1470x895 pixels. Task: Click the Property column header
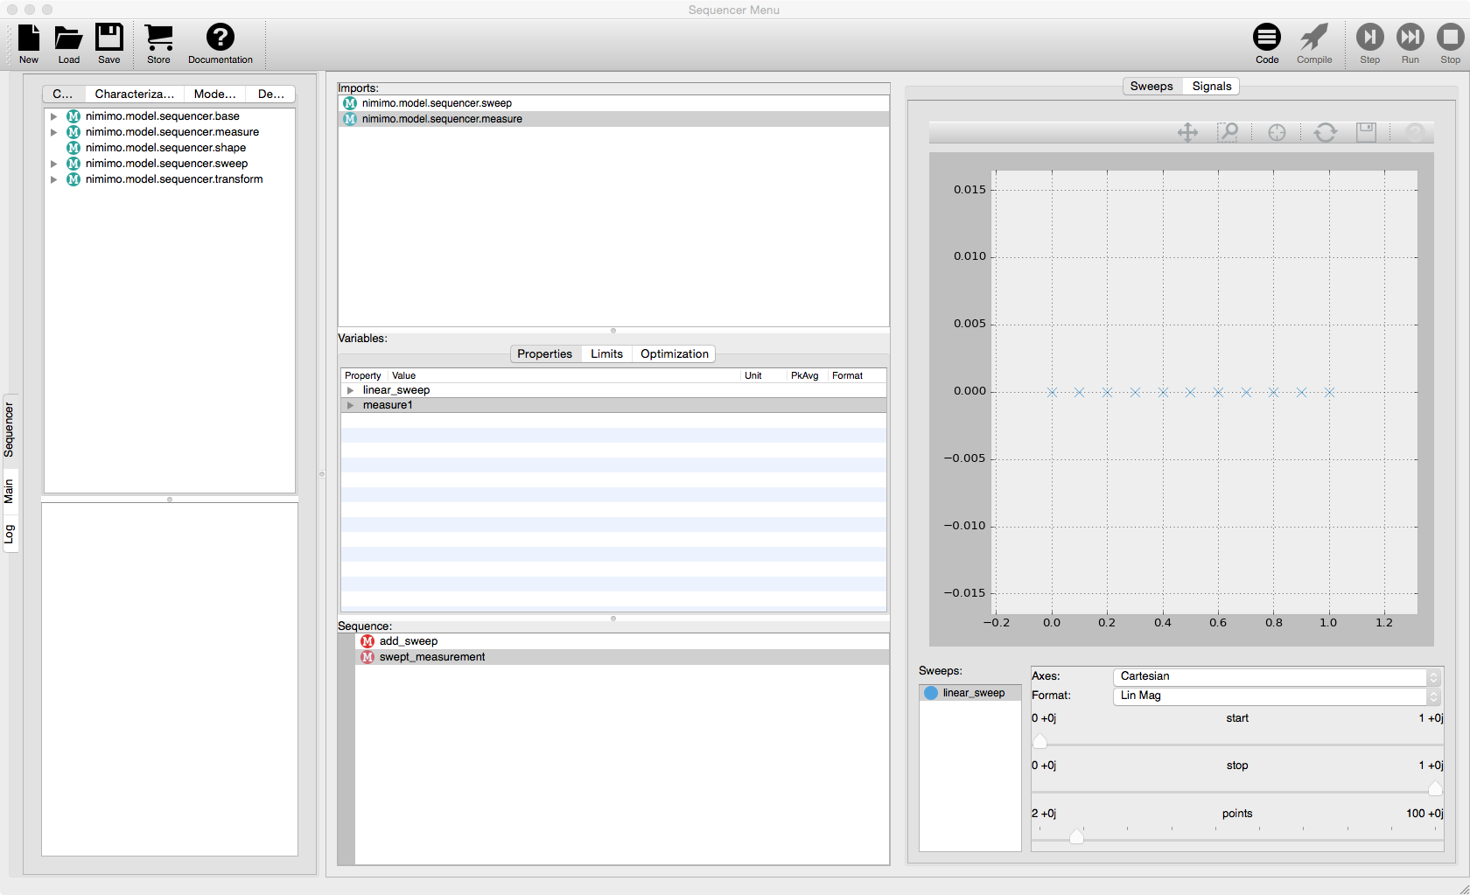[363, 375]
